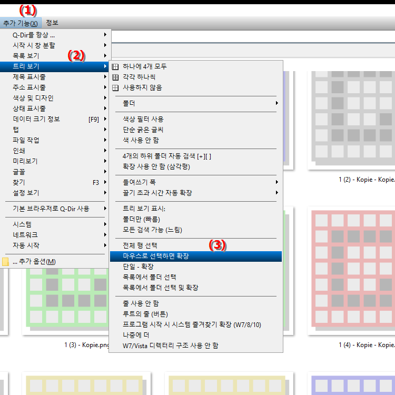This screenshot has height=395, width=395.
Task: Toggle '목록에서 폴더 선택 및 확장'
Action: 196,288
